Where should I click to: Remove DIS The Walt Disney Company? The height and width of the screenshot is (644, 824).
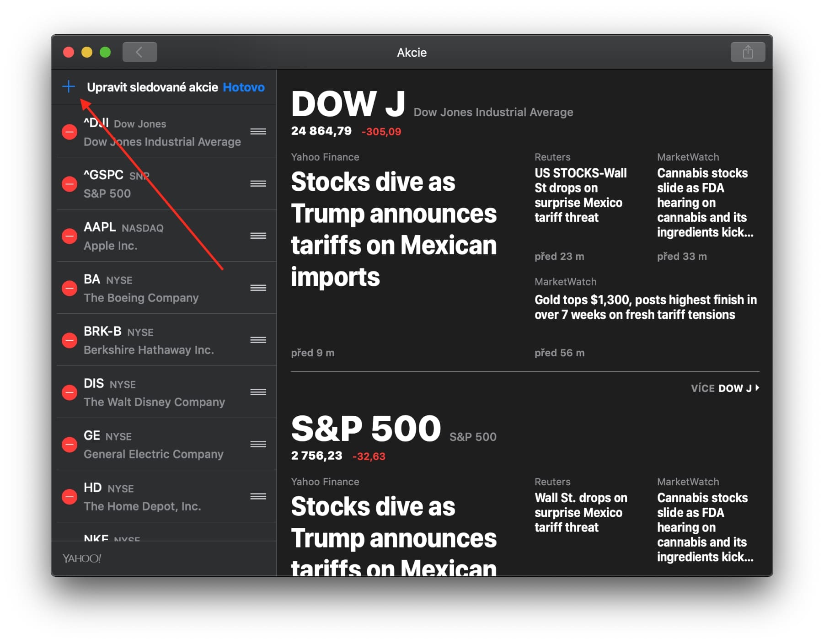tap(70, 393)
